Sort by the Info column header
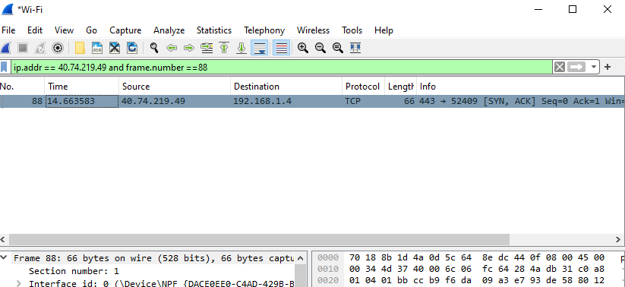This screenshot has width=625, height=287. [x=520, y=87]
